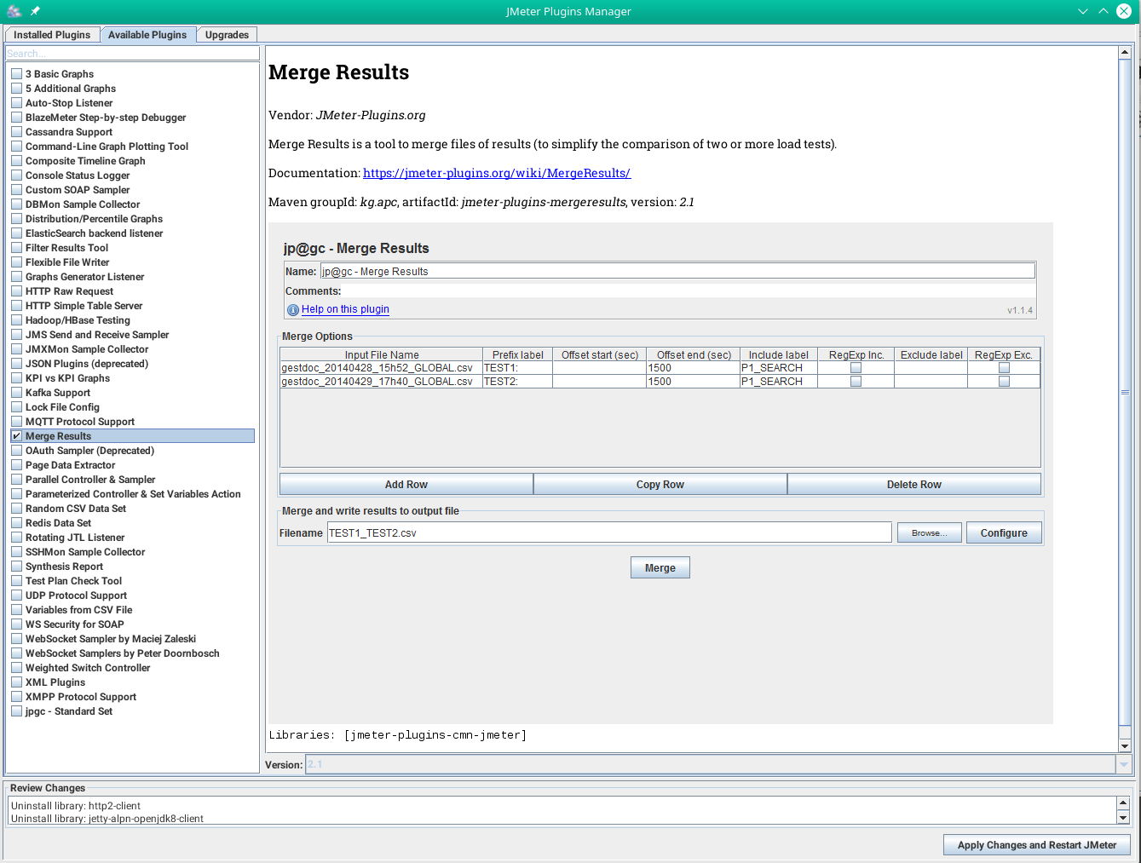This screenshot has height=863, width=1141.
Task: Tick the Kafka Support checkbox
Action: tap(16, 393)
